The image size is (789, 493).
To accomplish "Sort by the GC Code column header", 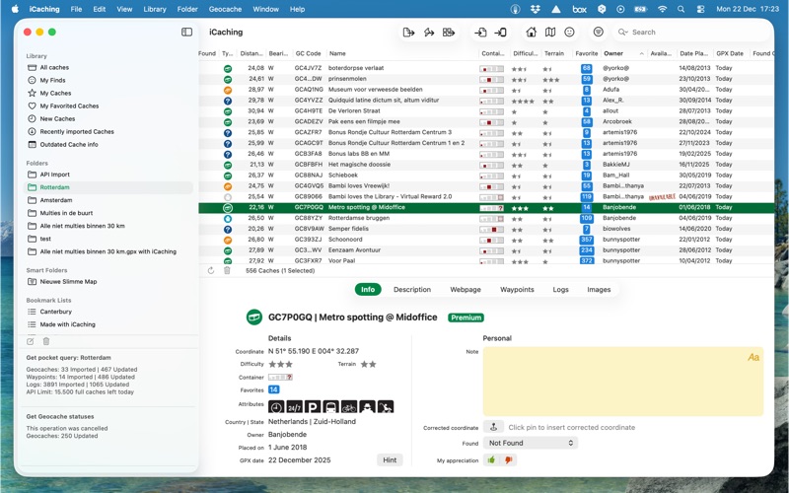I will click(308, 53).
